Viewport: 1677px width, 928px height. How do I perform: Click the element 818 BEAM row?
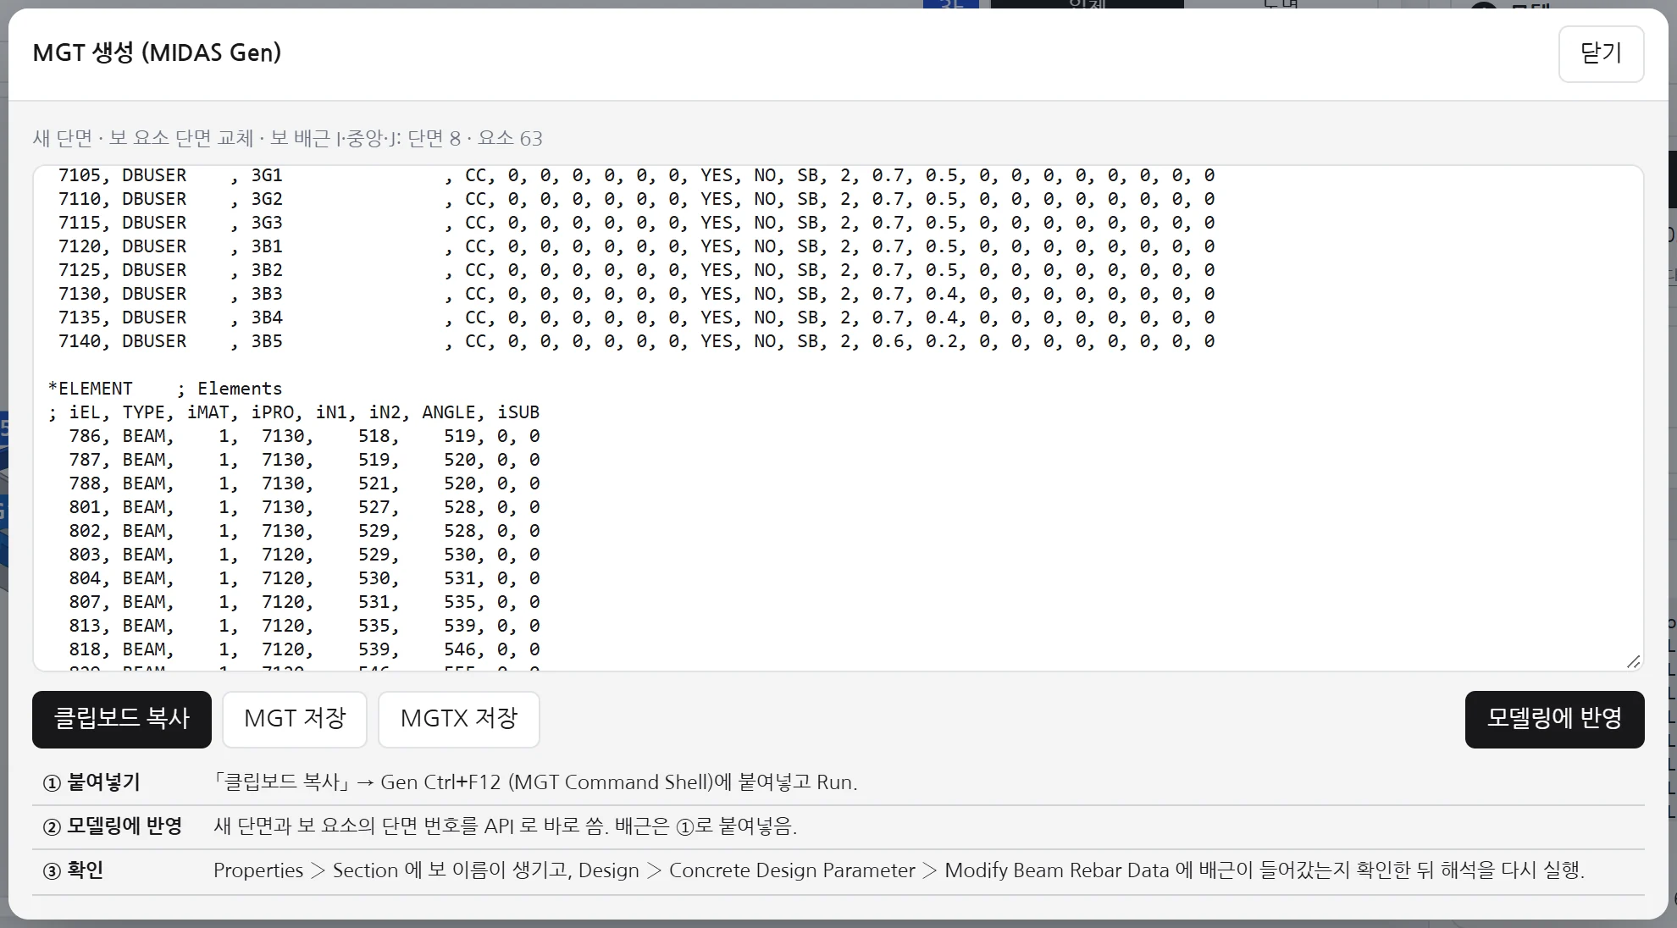304,649
